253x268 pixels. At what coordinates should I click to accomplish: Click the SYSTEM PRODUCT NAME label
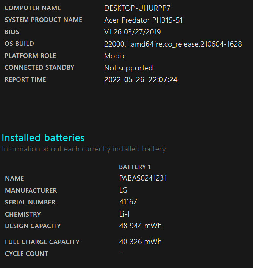click(43, 20)
